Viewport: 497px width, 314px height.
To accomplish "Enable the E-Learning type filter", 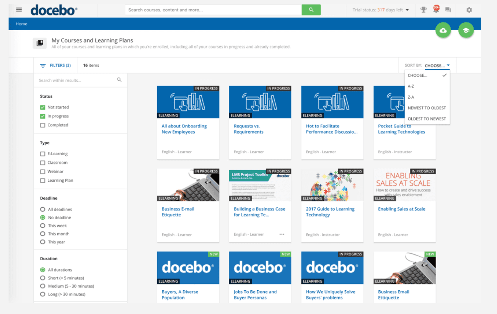I will tap(42, 154).
